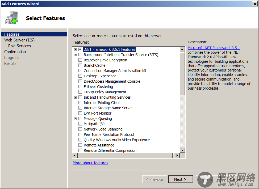Click features list scroll down arrow
The width and height of the screenshot is (259, 189).
[182, 150]
